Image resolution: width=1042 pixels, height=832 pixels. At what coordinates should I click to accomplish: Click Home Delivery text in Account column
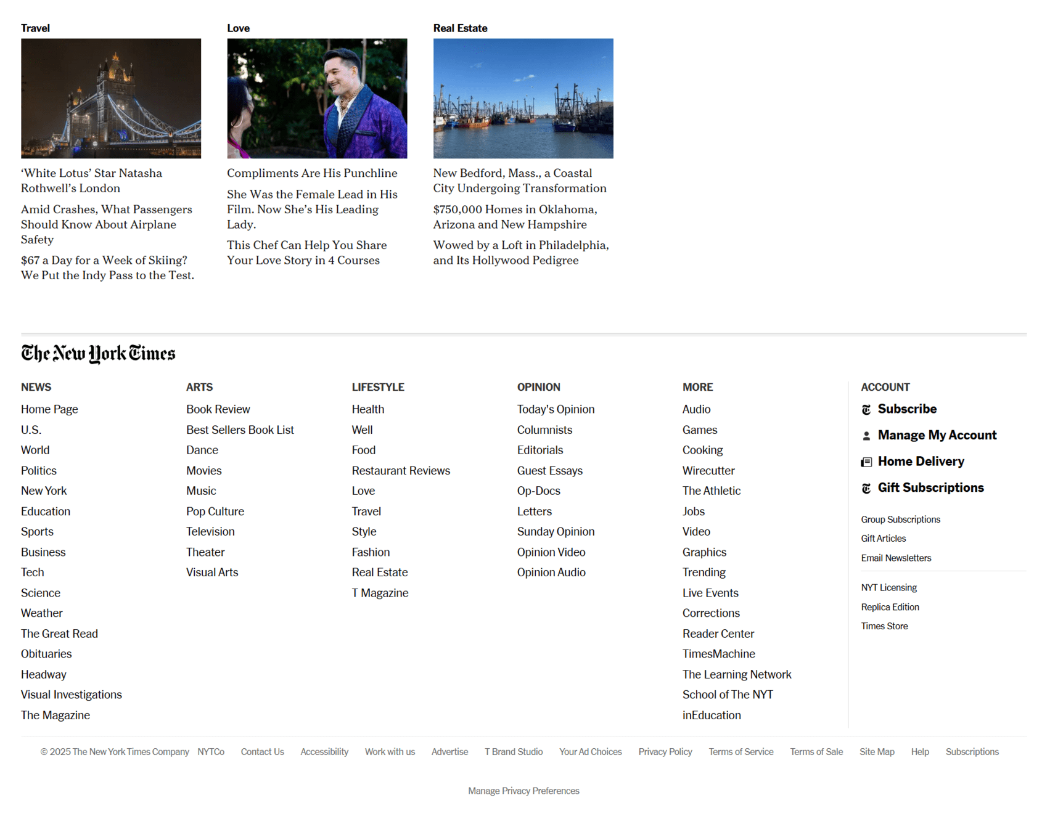921,462
